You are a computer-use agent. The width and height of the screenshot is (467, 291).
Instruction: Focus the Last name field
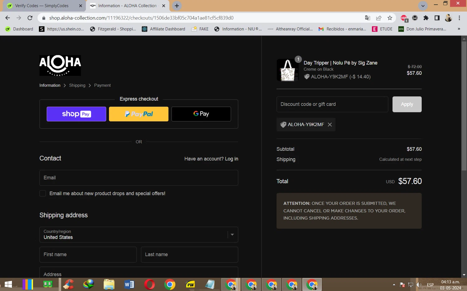click(x=189, y=255)
